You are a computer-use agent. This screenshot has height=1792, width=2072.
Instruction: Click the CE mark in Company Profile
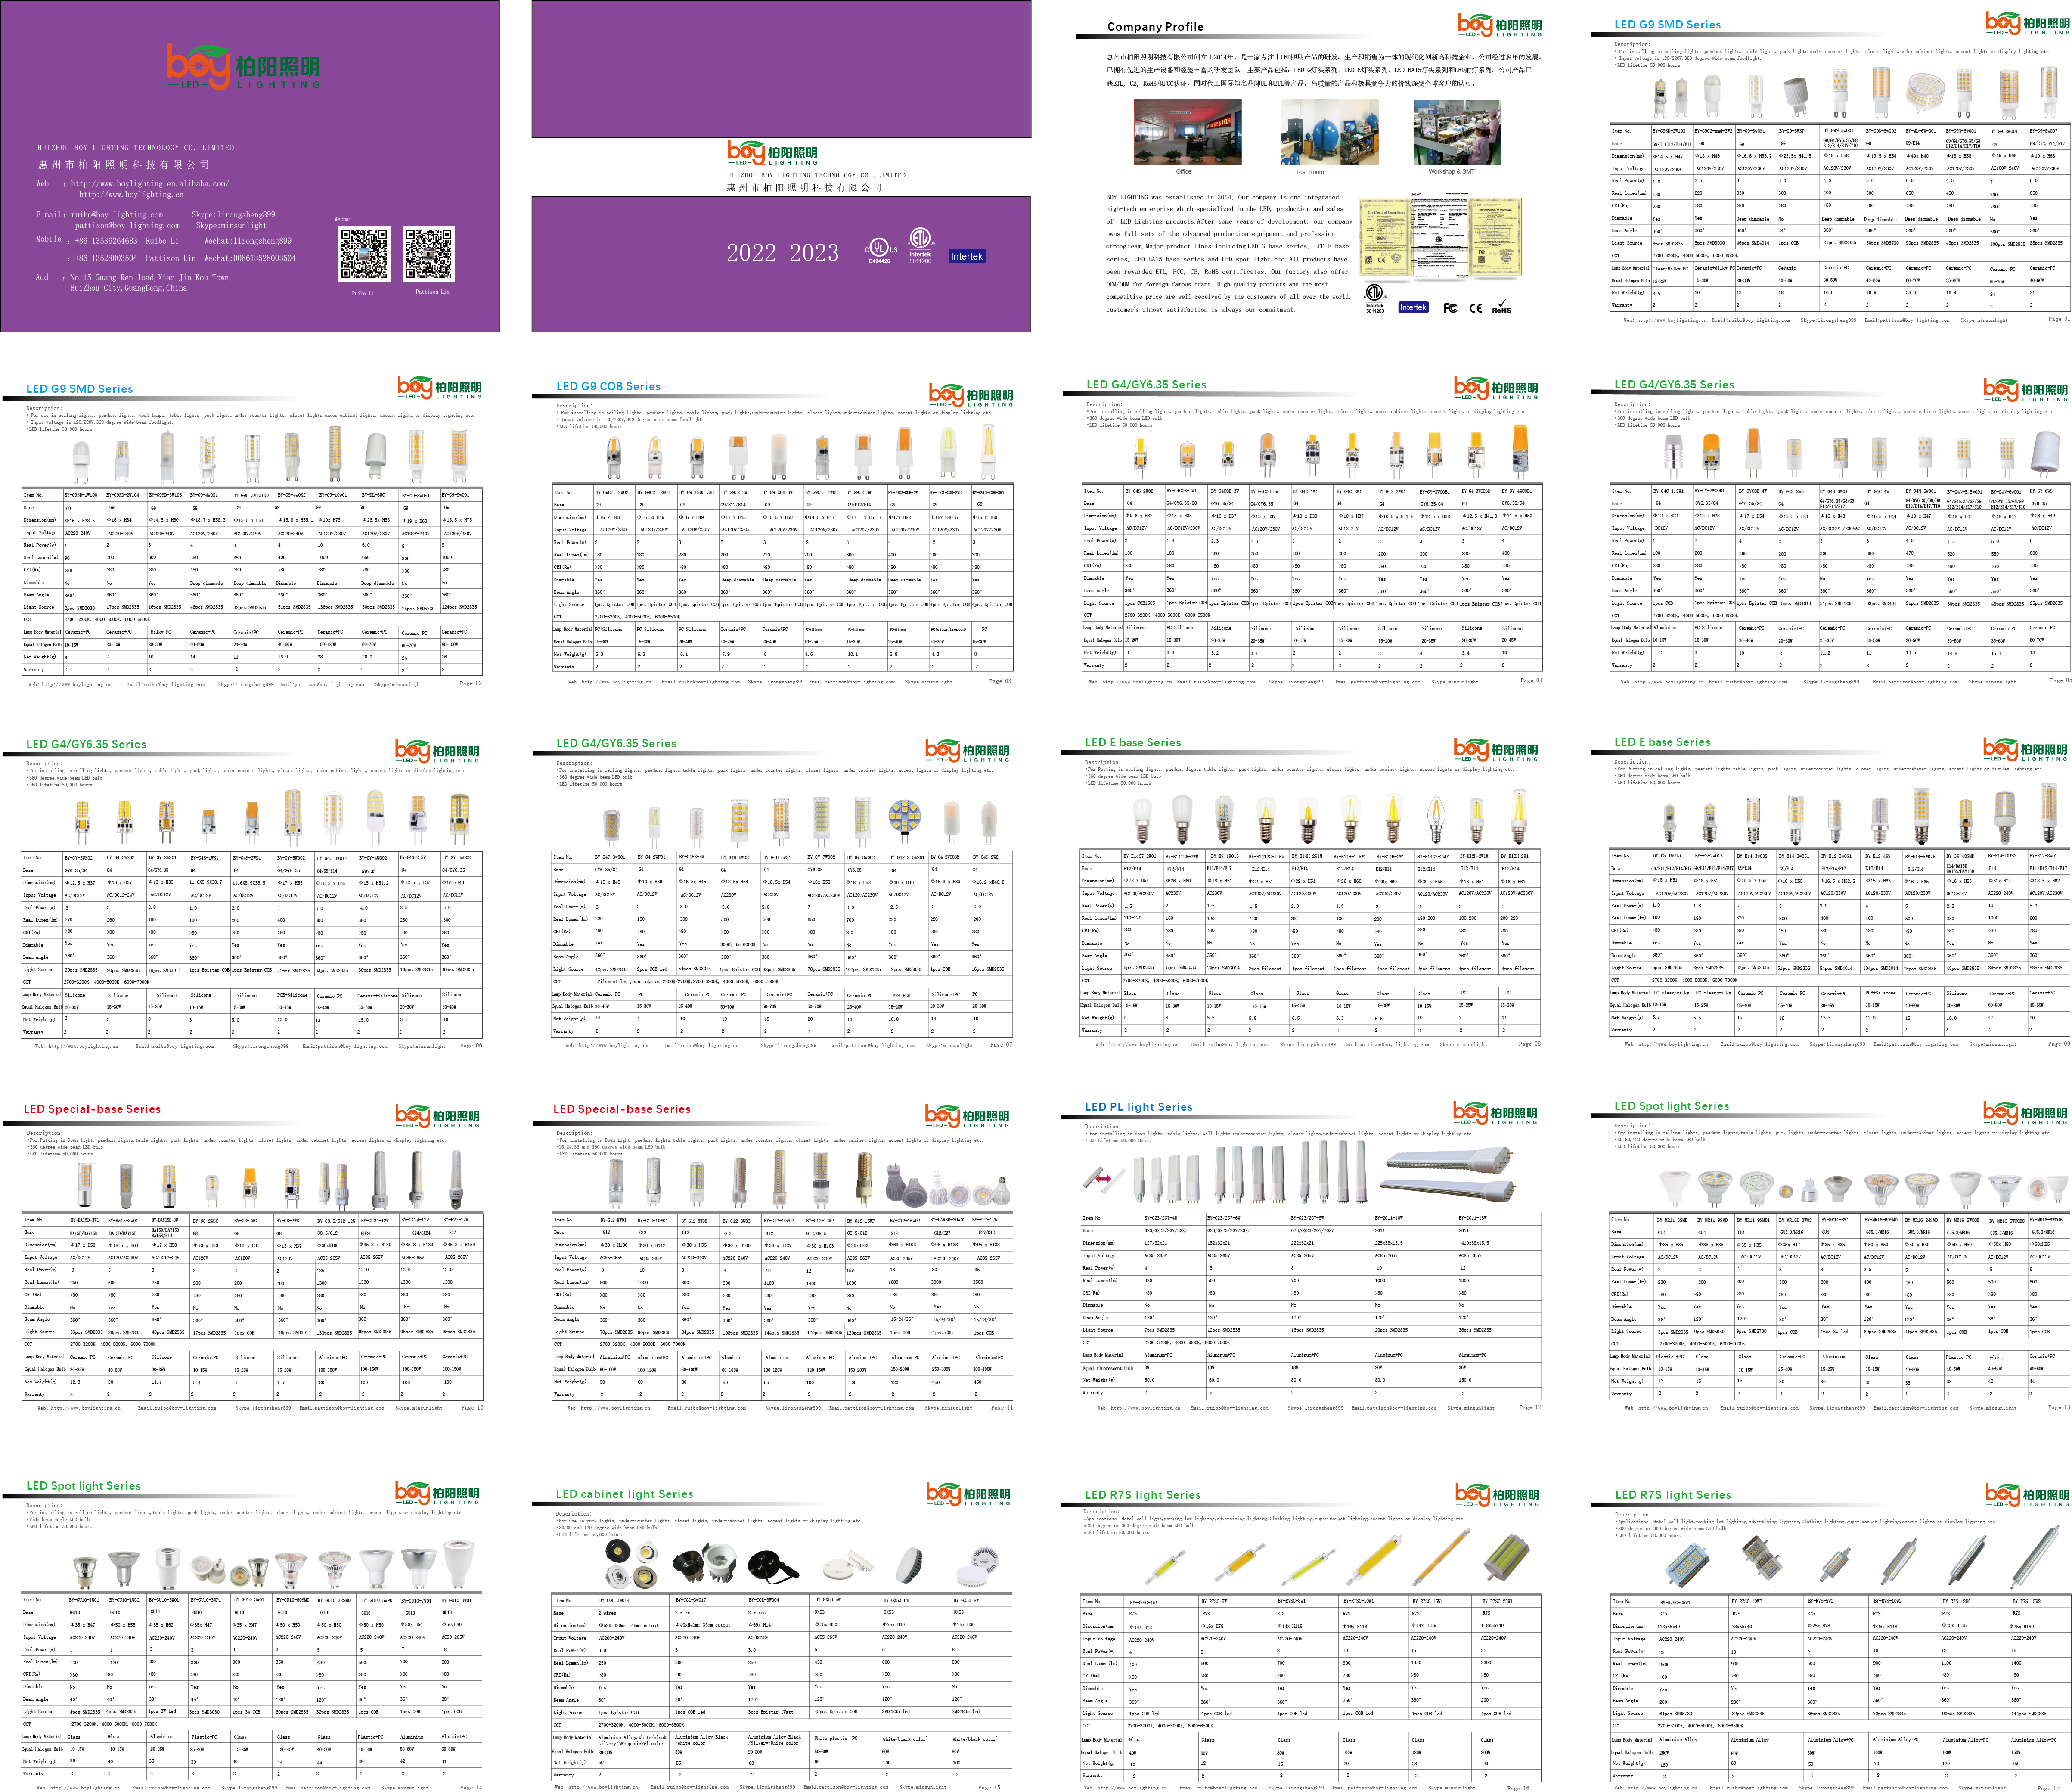click(x=1475, y=308)
